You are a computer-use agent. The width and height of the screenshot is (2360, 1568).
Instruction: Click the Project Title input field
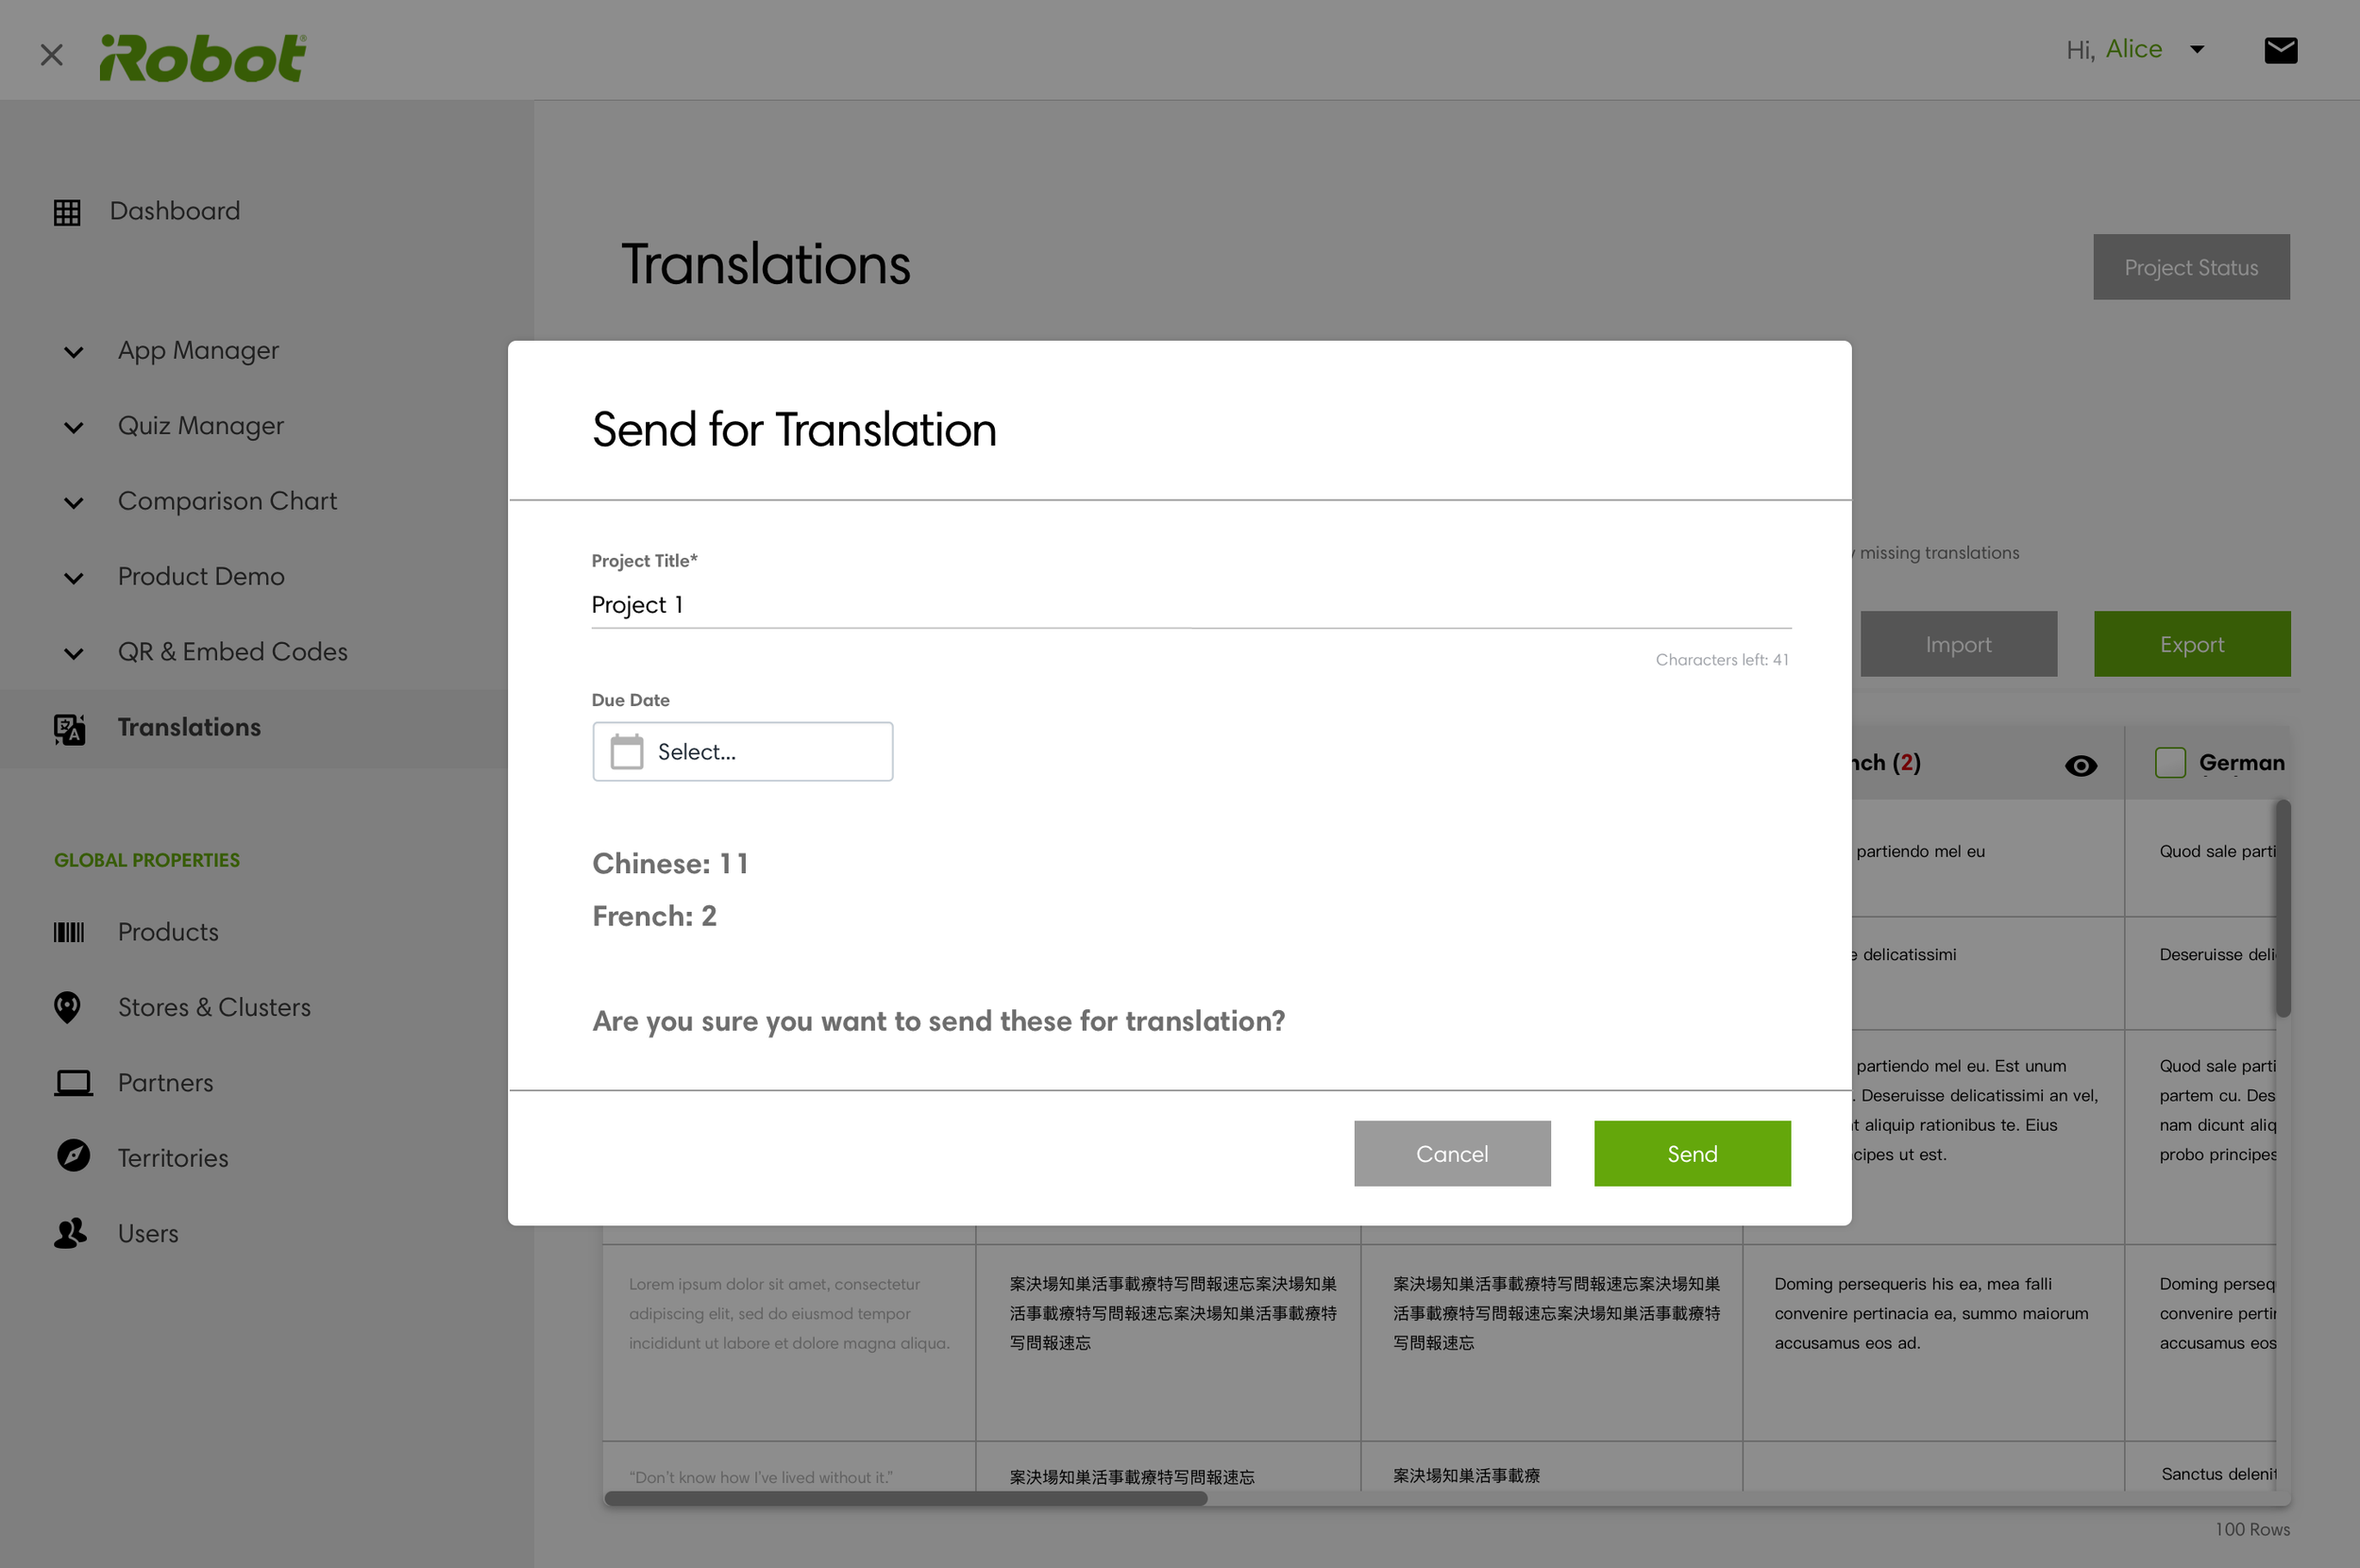pyautogui.click(x=1190, y=605)
